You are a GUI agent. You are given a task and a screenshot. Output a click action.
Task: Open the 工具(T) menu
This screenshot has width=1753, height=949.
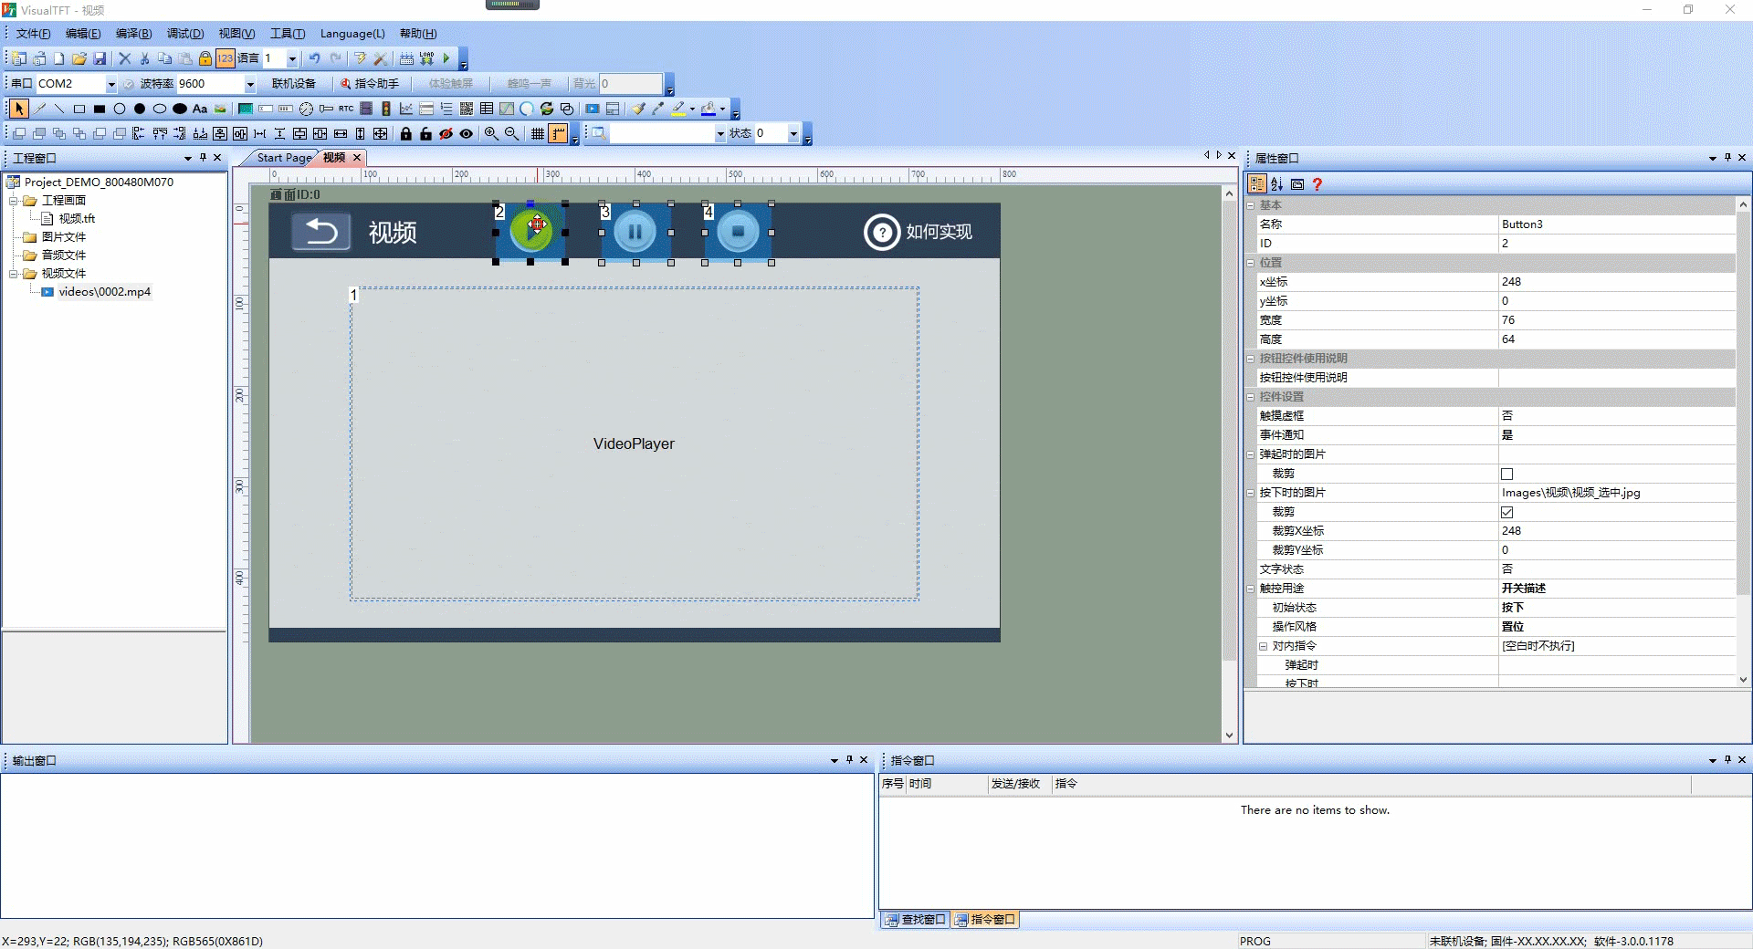pos(288,34)
